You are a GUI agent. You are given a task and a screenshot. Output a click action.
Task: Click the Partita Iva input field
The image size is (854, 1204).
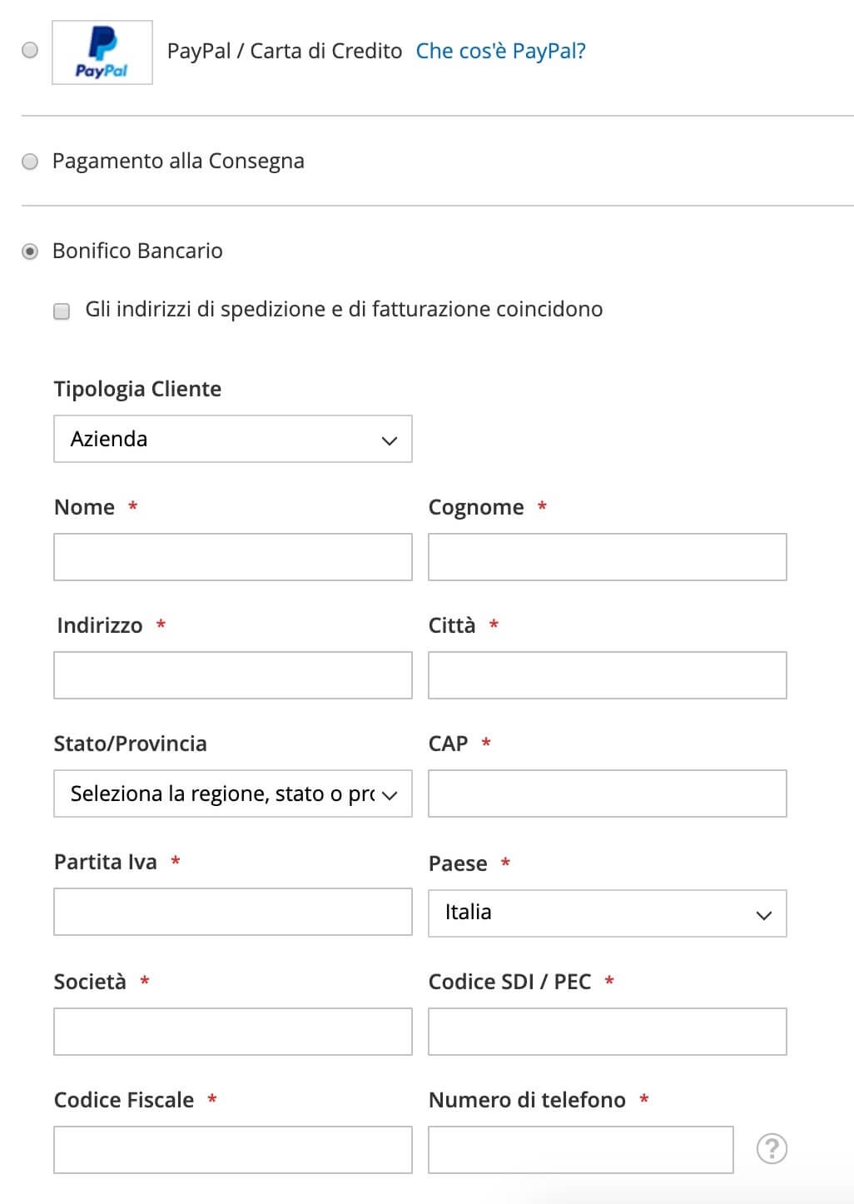[233, 912]
